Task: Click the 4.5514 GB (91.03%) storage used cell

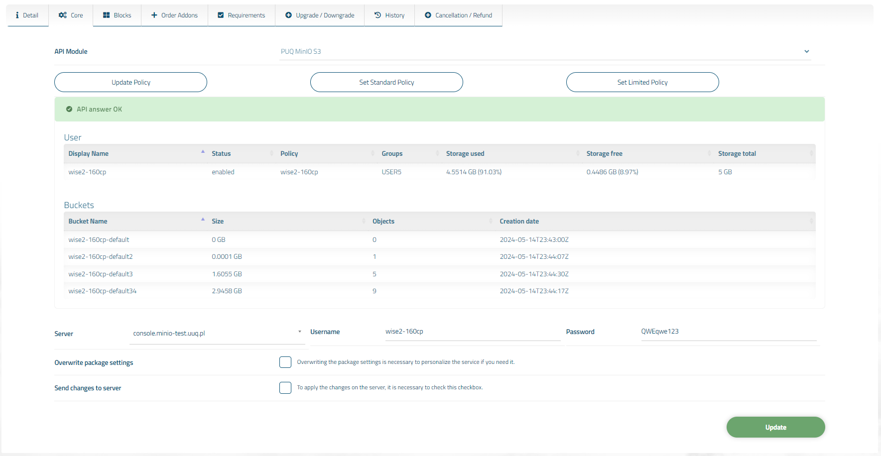Action: (474, 172)
